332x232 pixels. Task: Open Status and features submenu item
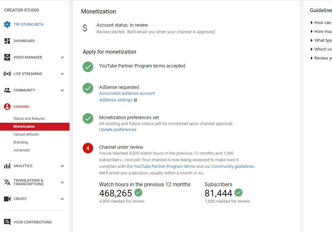click(x=29, y=118)
